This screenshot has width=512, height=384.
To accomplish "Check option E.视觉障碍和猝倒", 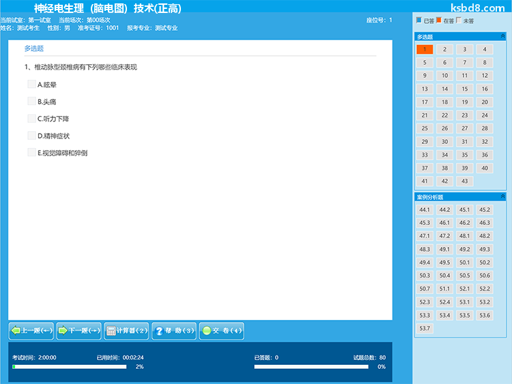I will pos(31,152).
